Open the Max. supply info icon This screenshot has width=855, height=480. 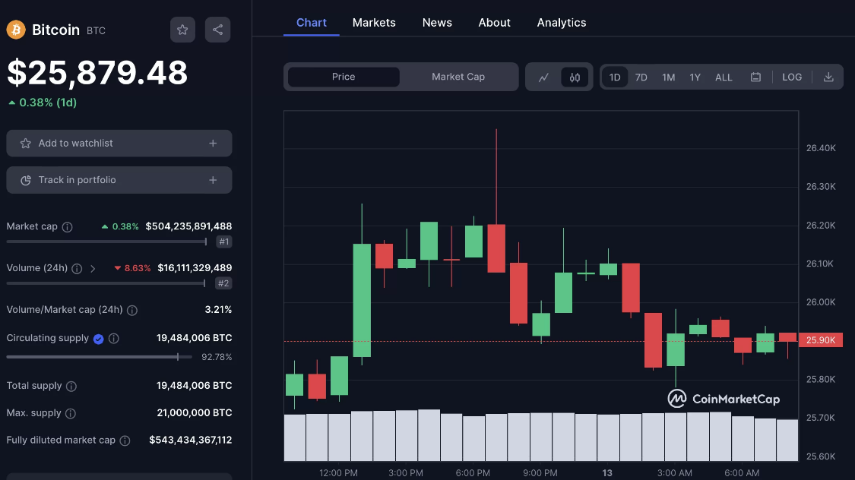click(x=73, y=412)
